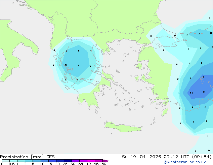
Task: Click the '50' legend scale label
Action: [x=104, y=164]
